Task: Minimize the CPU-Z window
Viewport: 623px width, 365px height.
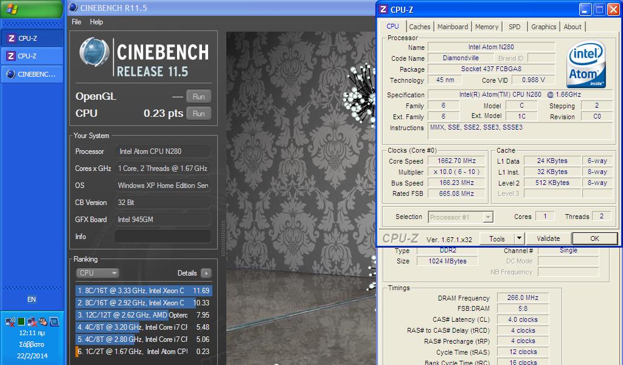Action: (585, 10)
